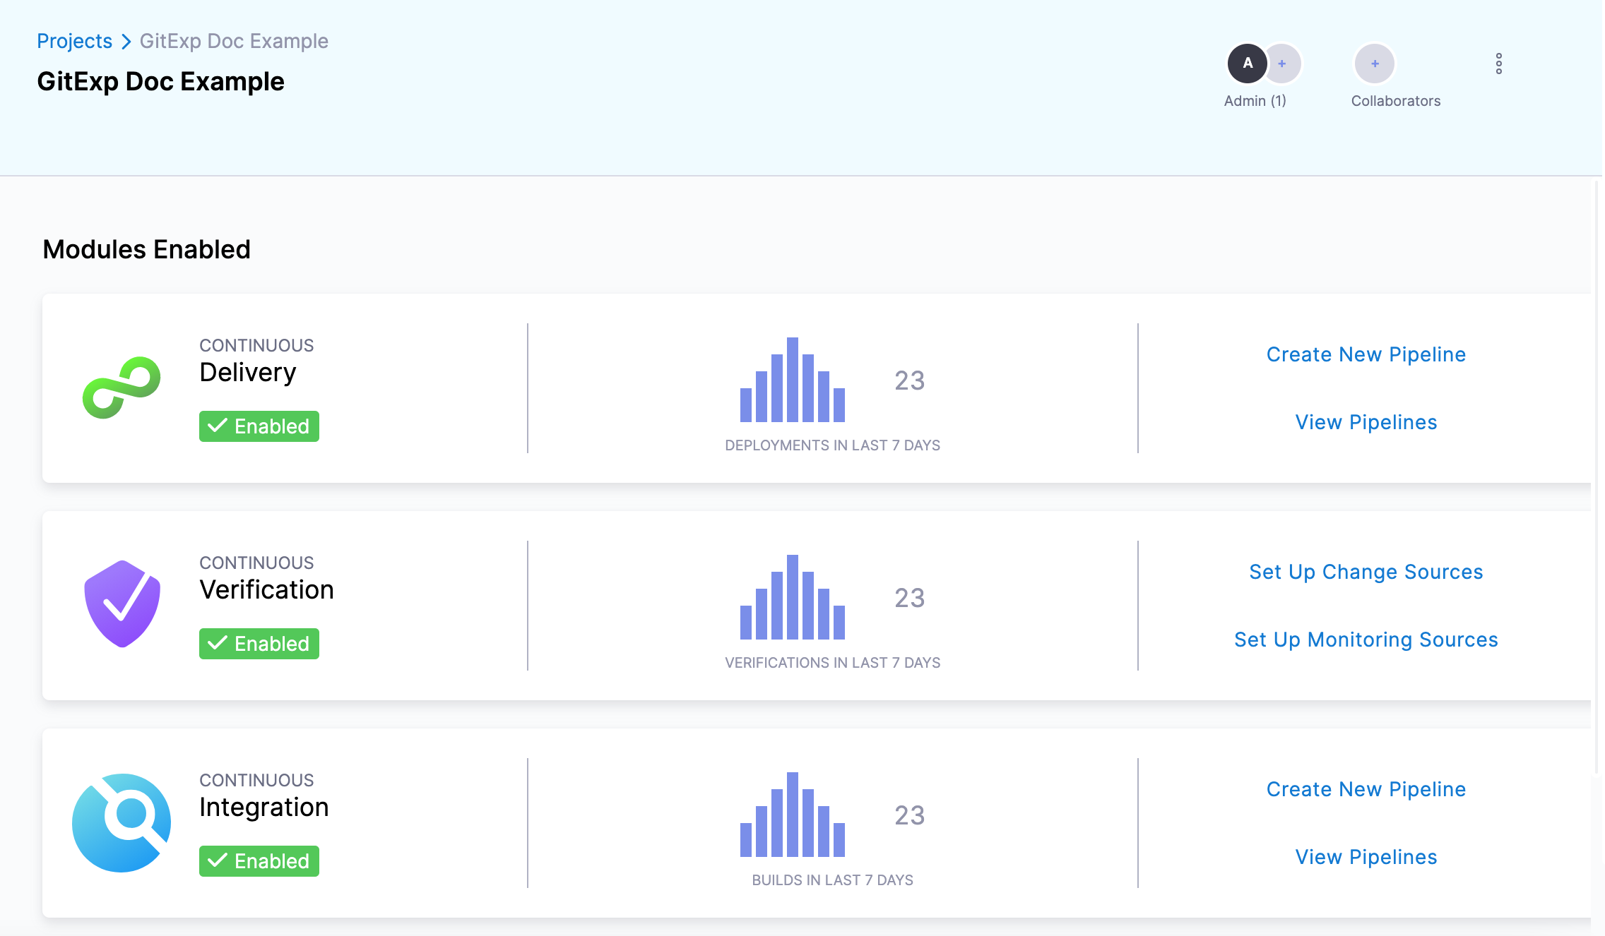Go to Projects via breadcrumb
The height and width of the screenshot is (936, 1605).
click(x=74, y=41)
